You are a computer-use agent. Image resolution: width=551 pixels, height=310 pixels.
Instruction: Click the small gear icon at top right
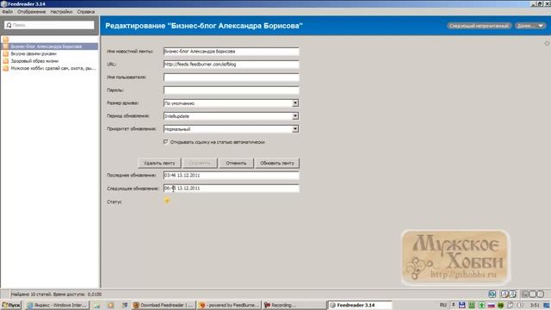tap(548, 43)
